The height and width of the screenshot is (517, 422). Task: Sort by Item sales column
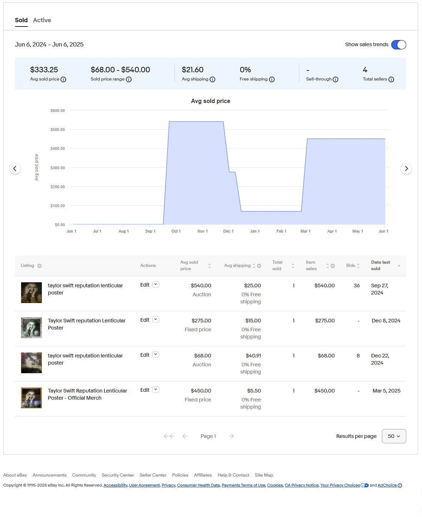click(x=327, y=266)
